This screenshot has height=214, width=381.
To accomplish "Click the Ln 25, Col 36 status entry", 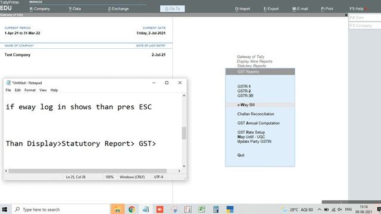I will pos(76,177).
